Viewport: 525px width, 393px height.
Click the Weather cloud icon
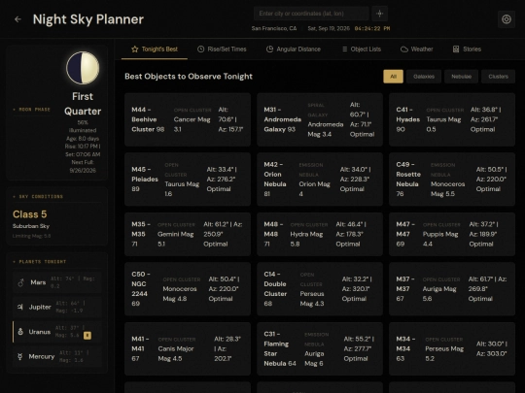(404, 49)
